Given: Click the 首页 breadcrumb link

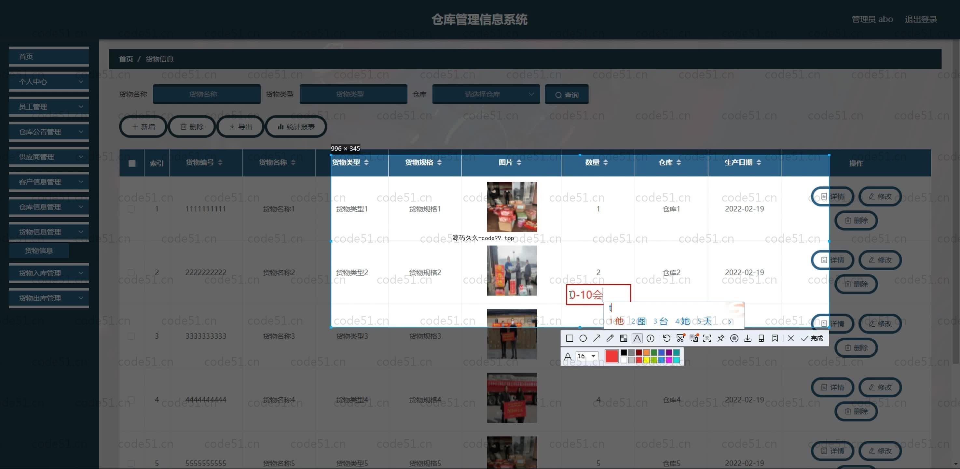Looking at the screenshot, I should (126, 59).
